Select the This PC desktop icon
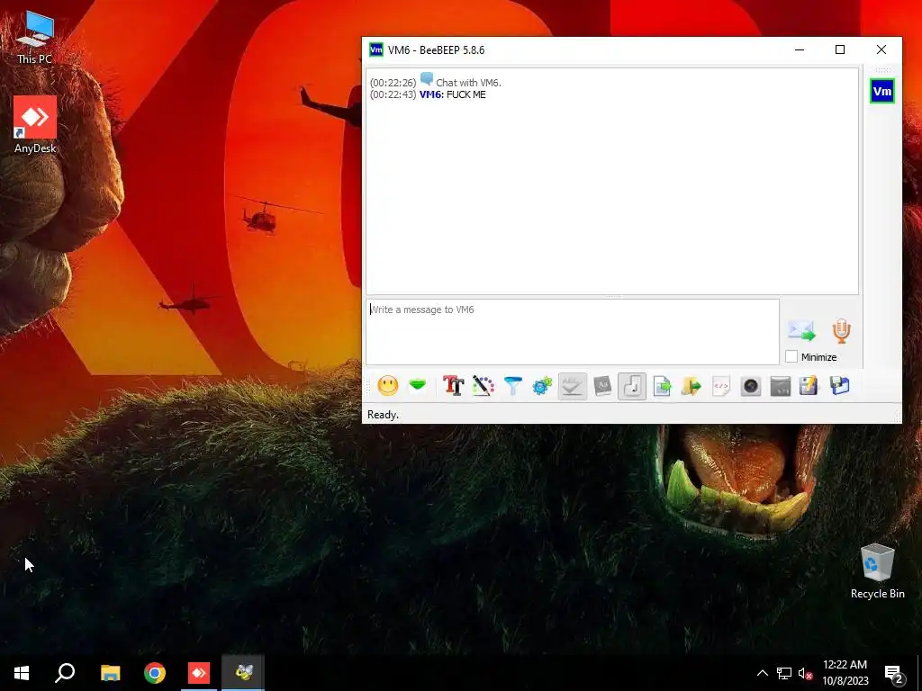The height and width of the screenshot is (691, 922). coord(35,38)
